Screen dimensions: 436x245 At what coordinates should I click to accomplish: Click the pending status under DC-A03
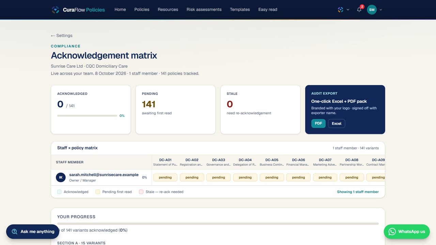(218, 177)
